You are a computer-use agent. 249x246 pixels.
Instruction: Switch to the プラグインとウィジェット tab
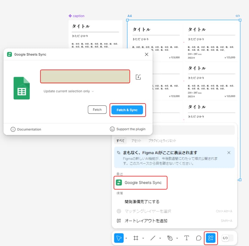point(162,141)
